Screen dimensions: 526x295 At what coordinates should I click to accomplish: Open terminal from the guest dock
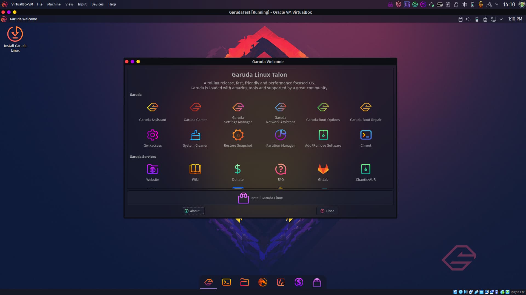pyautogui.click(x=227, y=282)
